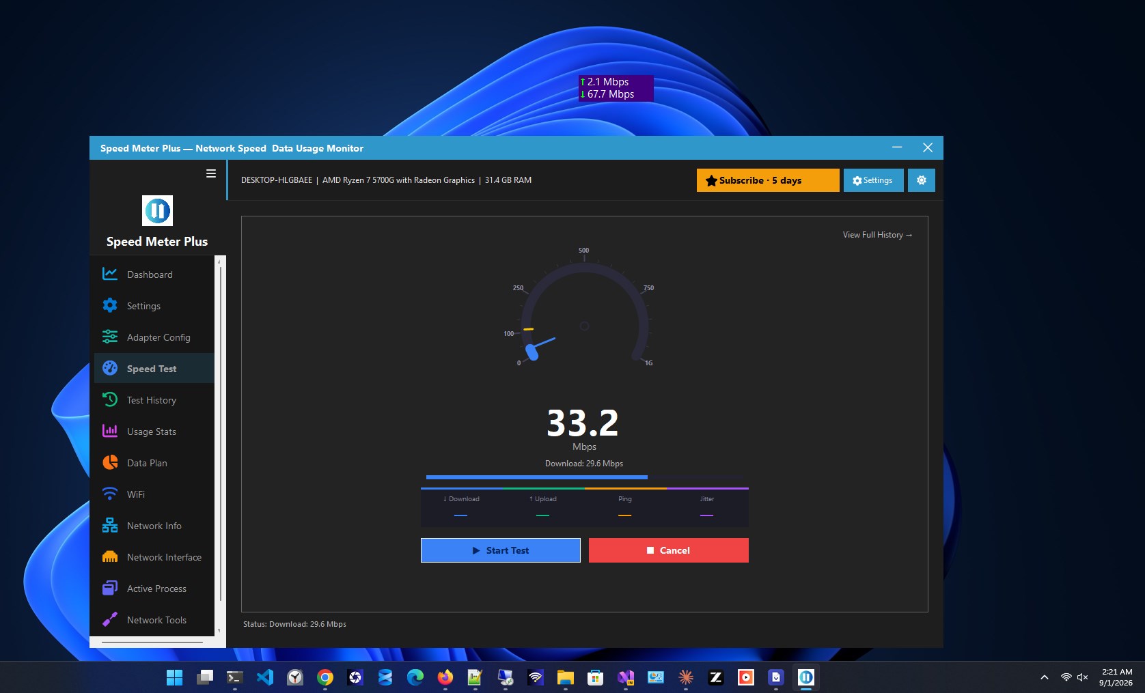Open Visual Studio Code from taskbar
Image resolution: width=1145 pixels, height=693 pixels.
pyautogui.click(x=265, y=677)
